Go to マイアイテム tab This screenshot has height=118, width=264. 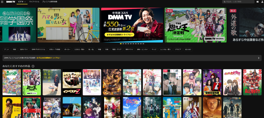click(34, 2)
